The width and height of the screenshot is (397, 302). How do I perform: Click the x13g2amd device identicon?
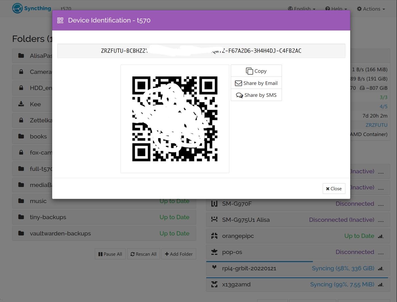tap(214, 284)
